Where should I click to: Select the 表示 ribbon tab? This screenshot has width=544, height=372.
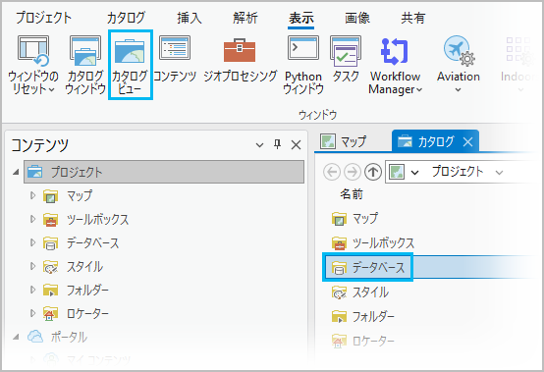301,18
